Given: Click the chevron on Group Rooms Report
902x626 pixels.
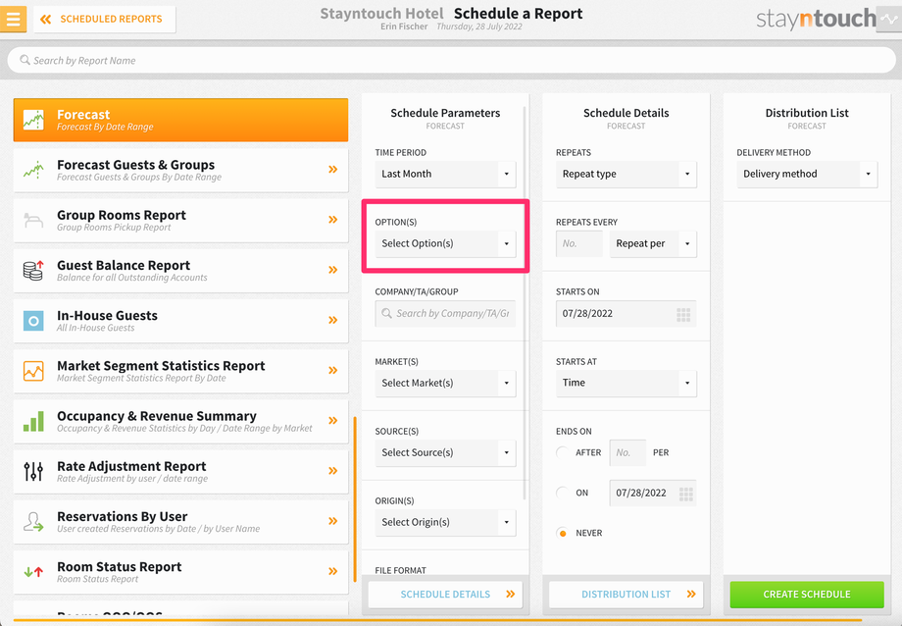Looking at the screenshot, I should [x=333, y=220].
